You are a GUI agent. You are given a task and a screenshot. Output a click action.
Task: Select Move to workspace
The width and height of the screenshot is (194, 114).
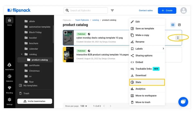147,96
